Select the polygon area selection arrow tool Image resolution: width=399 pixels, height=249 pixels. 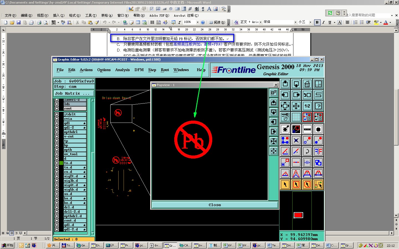tap(307, 185)
